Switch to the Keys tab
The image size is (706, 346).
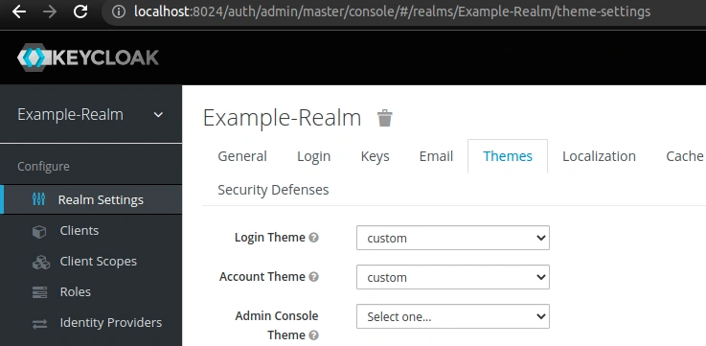[376, 156]
